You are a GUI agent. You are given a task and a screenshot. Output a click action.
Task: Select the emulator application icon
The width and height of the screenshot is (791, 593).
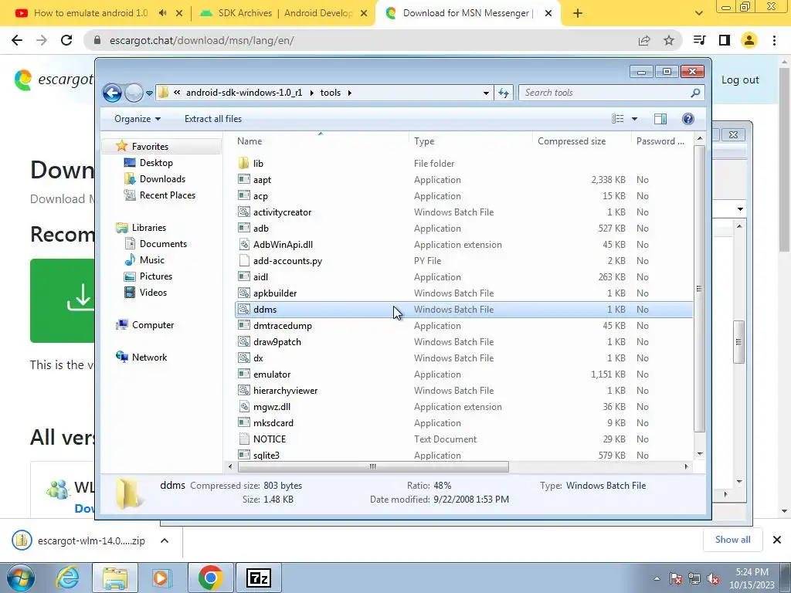pos(243,374)
